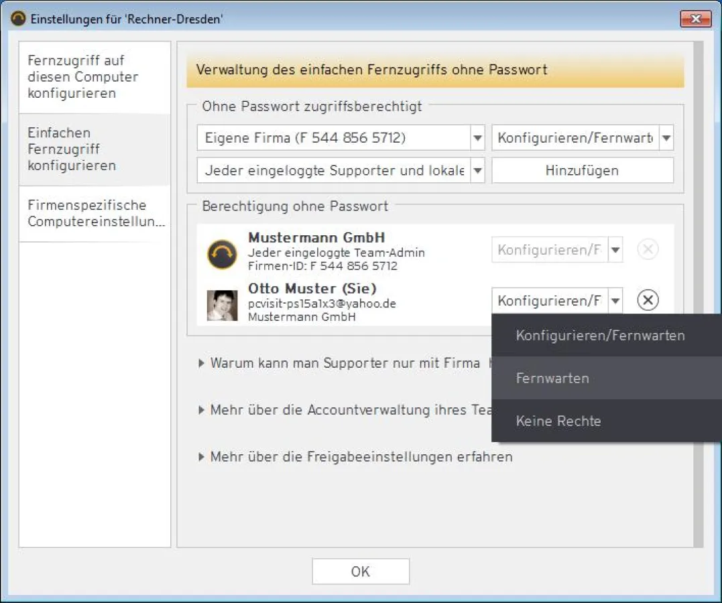
Task: Choose 'Fernwarten' in the dropdown list
Action: click(x=552, y=379)
